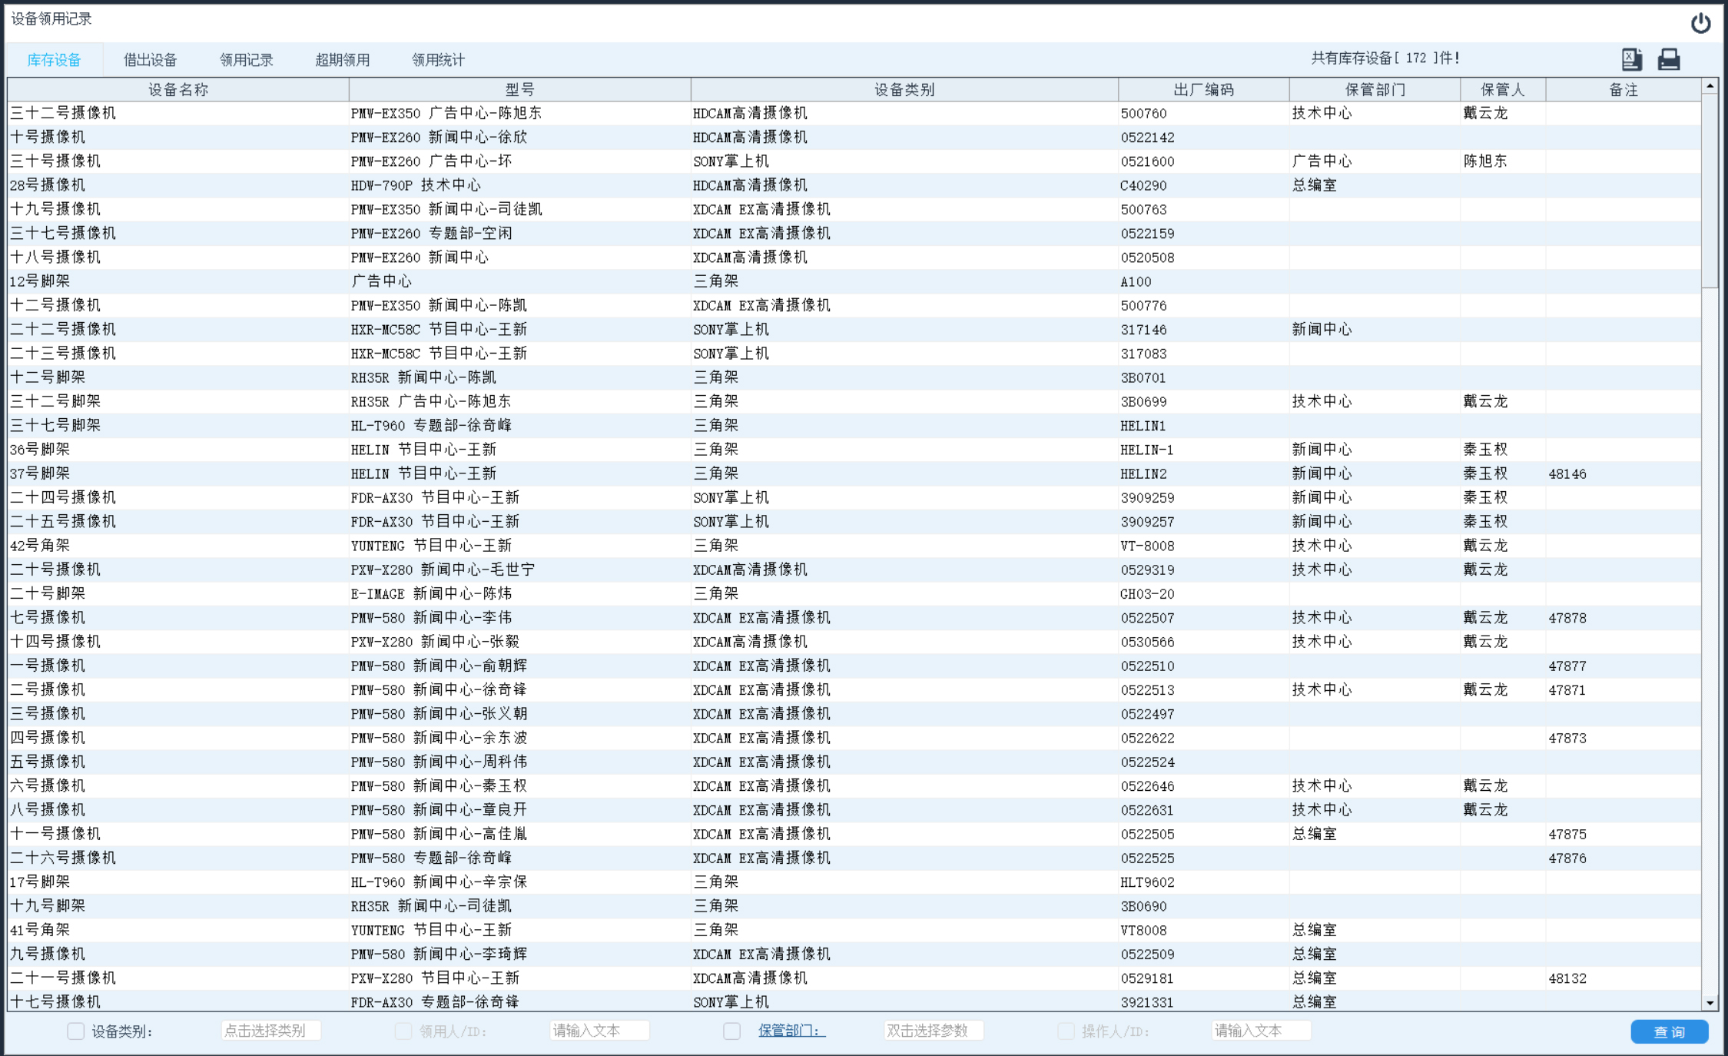Screen dimensions: 1728x1056
Task: Open the 点击选择类别 selector
Action: pyautogui.click(x=270, y=1031)
